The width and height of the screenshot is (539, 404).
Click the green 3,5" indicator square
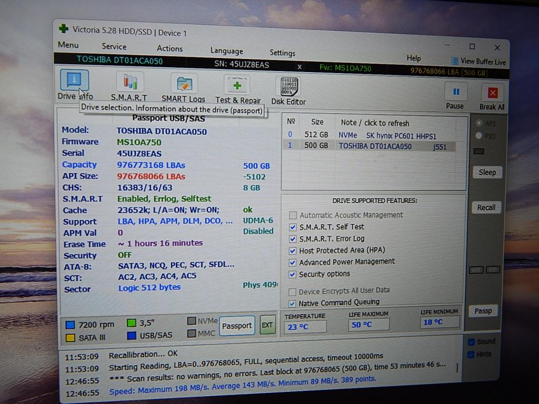click(x=132, y=323)
